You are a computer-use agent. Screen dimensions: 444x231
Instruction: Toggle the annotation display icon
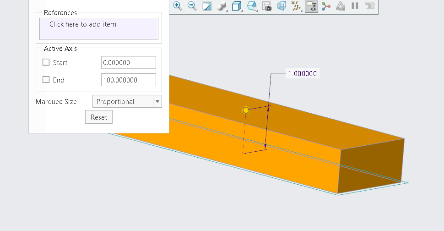point(311,6)
